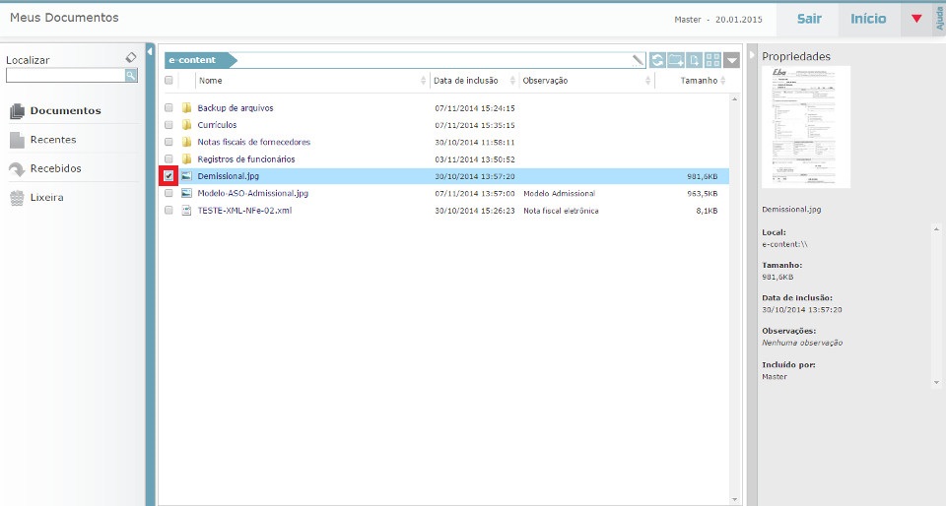This screenshot has height=506, width=946.
Task: Click the pencil icon in the path bar
Action: click(x=639, y=60)
